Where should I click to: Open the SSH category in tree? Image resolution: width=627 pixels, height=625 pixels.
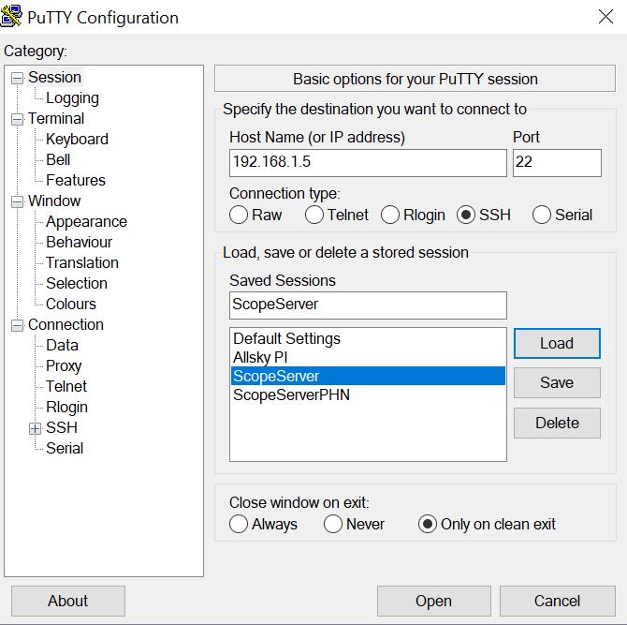62,427
